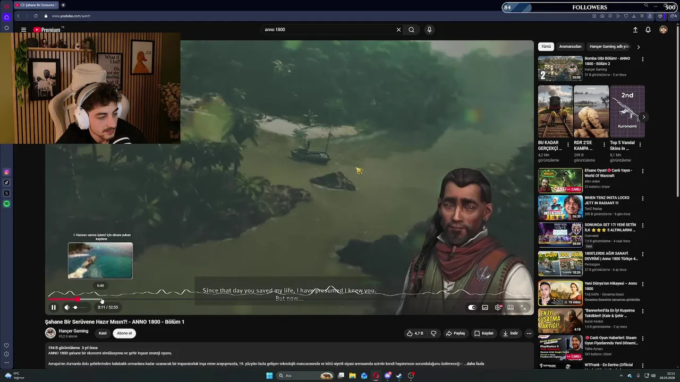
Task: Toggle the autoplay switch in player
Action: 472,307
